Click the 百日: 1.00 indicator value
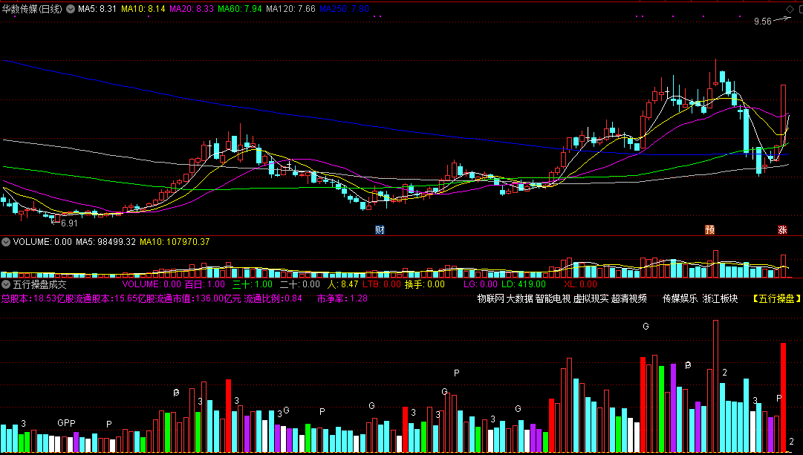 coord(205,284)
